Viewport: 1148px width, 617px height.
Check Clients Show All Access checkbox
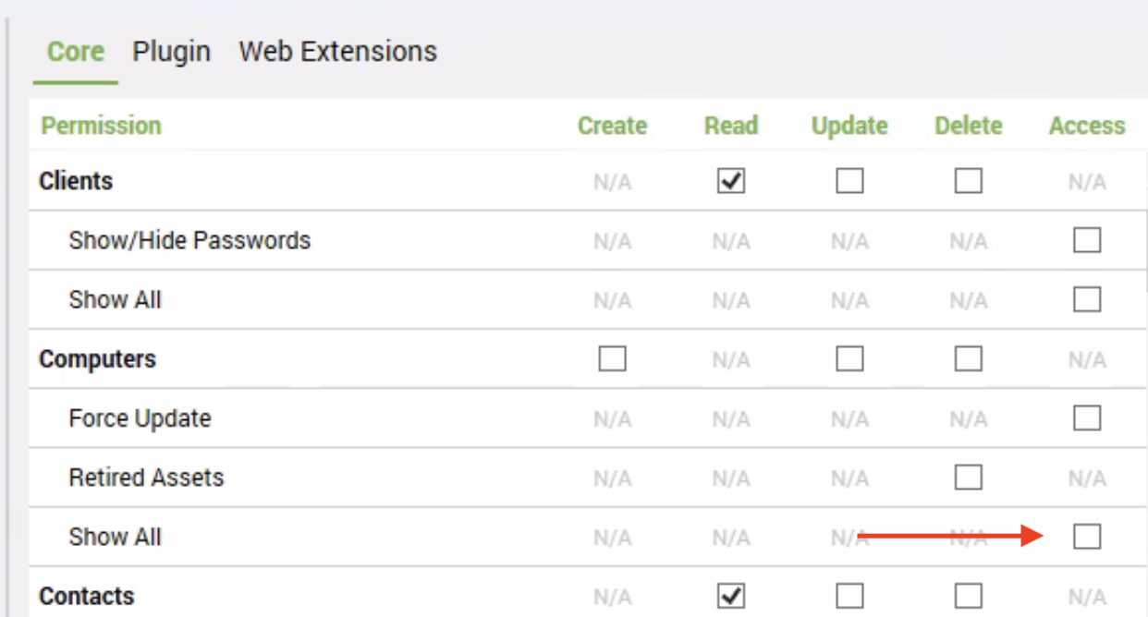tap(1087, 299)
